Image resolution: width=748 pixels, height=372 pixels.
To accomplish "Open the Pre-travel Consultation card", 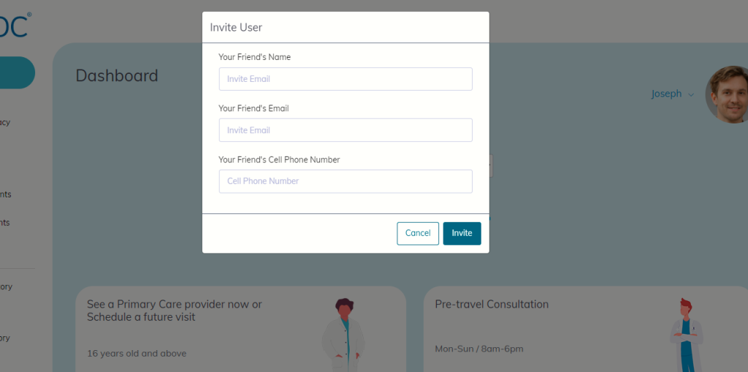I will click(586, 329).
